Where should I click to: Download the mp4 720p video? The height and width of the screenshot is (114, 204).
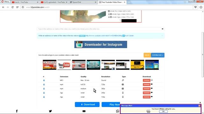click(147, 85)
